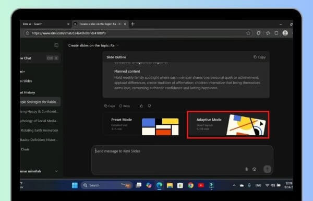Click the thumbs up icon
313x201 pixels.
tap(141, 106)
